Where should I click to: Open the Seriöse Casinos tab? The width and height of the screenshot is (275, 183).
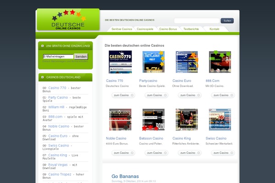click(x=122, y=29)
